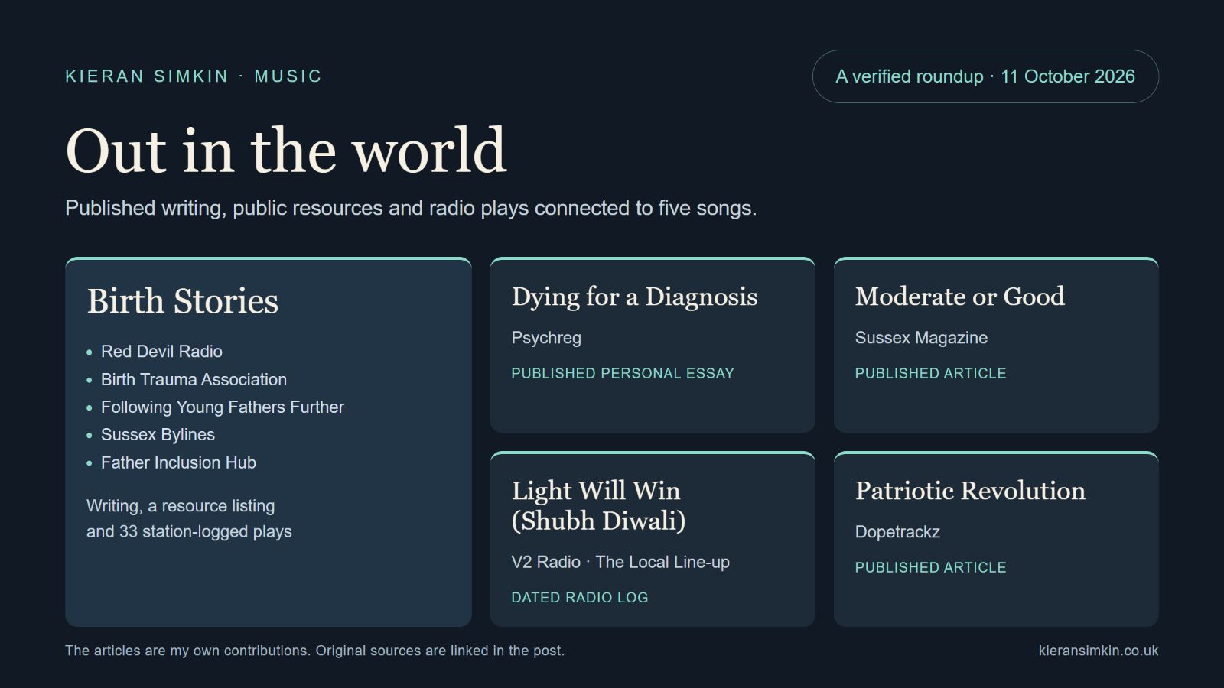
Task: Click the 'Dopetrackz' source name
Action: point(897,532)
